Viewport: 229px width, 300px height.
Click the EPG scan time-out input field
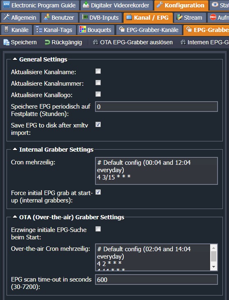[x=156, y=280]
